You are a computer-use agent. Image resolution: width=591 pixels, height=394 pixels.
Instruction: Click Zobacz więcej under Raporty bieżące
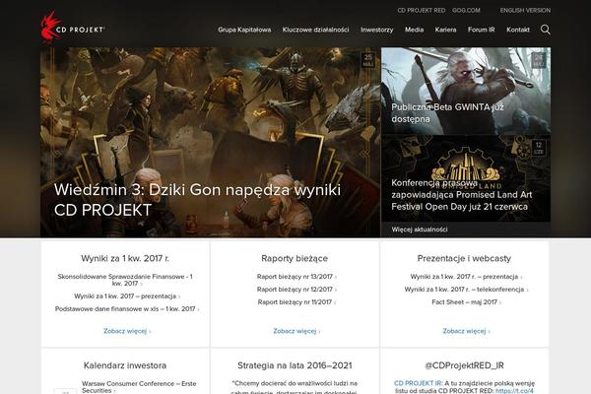[x=296, y=331]
